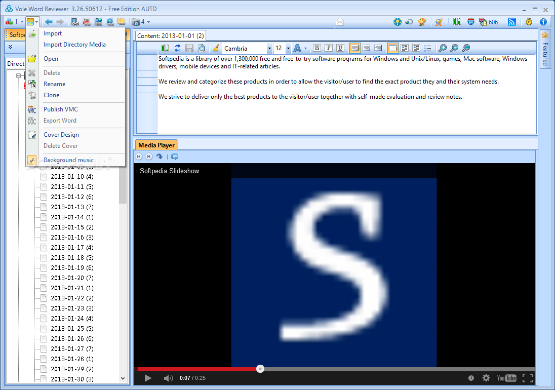Open the RSS feed icon

pyautogui.click(x=512, y=22)
